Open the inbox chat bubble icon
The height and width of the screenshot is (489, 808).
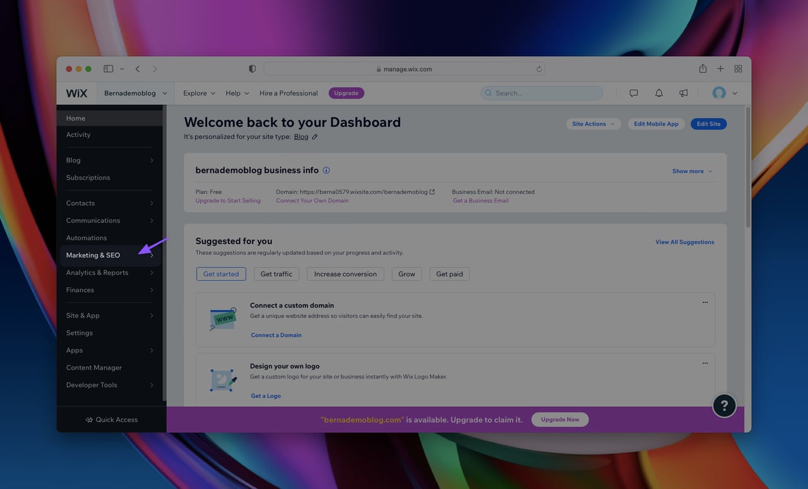point(634,93)
